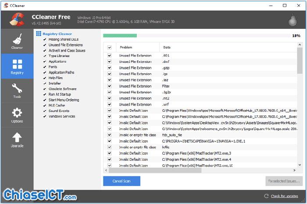Click the green scan progress bar
The width and height of the screenshot is (307, 204).
coord(120,35)
